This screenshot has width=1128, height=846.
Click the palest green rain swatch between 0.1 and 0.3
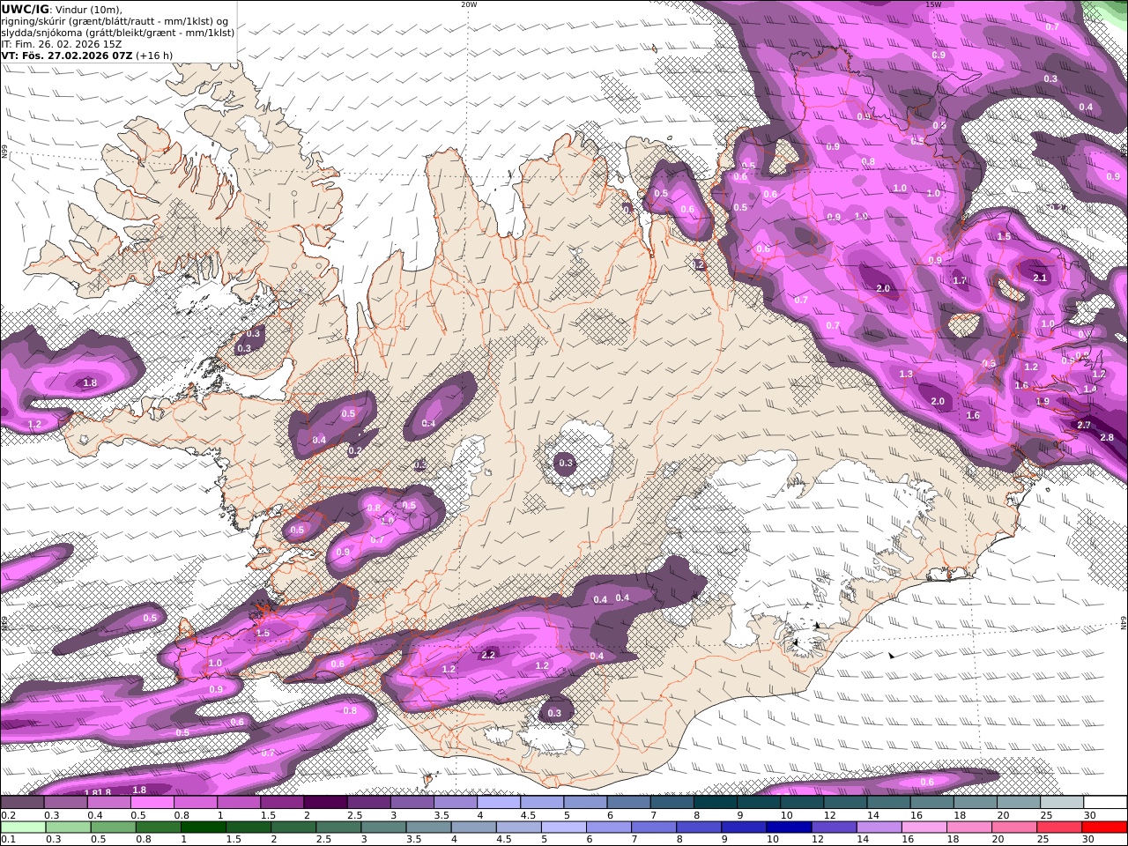pos(23,827)
